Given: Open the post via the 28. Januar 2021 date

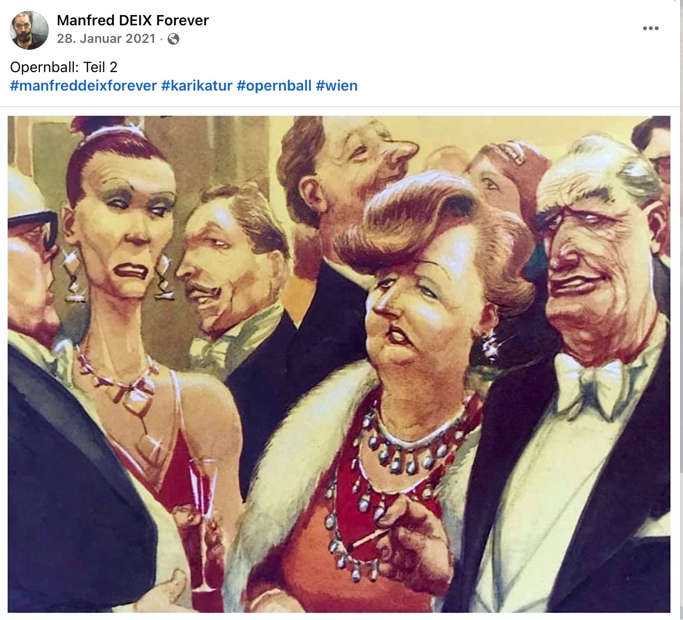Looking at the screenshot, I should pos(106,38).
